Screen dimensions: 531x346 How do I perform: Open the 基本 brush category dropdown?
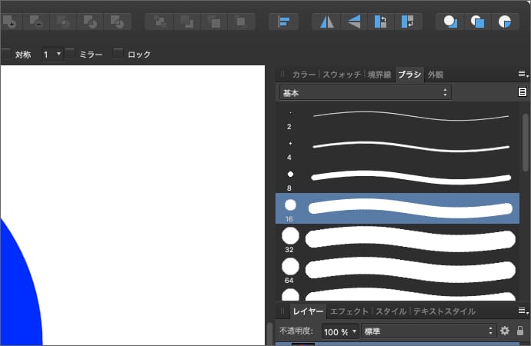pyautogui.click(x=365, y=92)
